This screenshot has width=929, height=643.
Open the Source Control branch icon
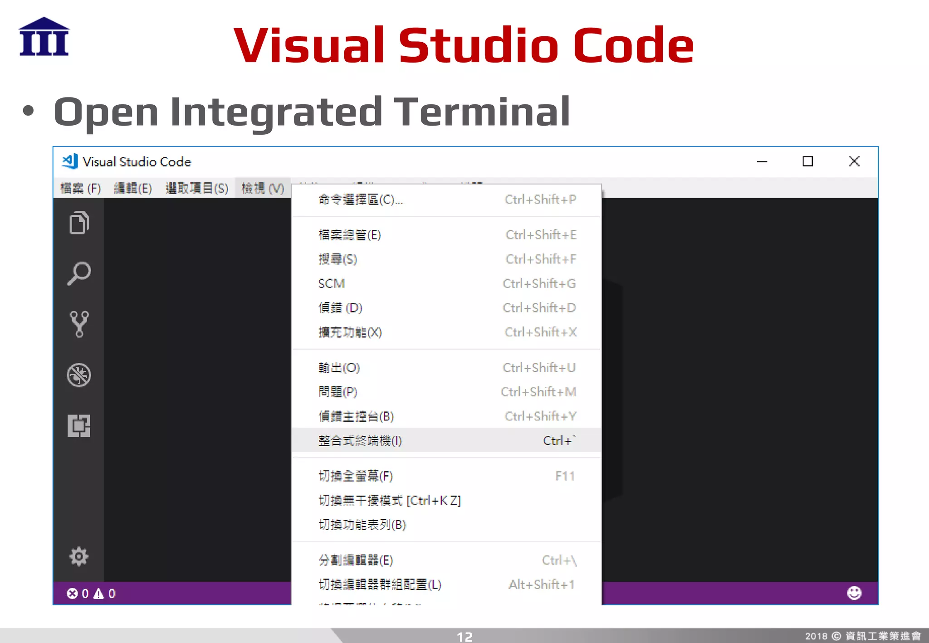coord(79,324)
